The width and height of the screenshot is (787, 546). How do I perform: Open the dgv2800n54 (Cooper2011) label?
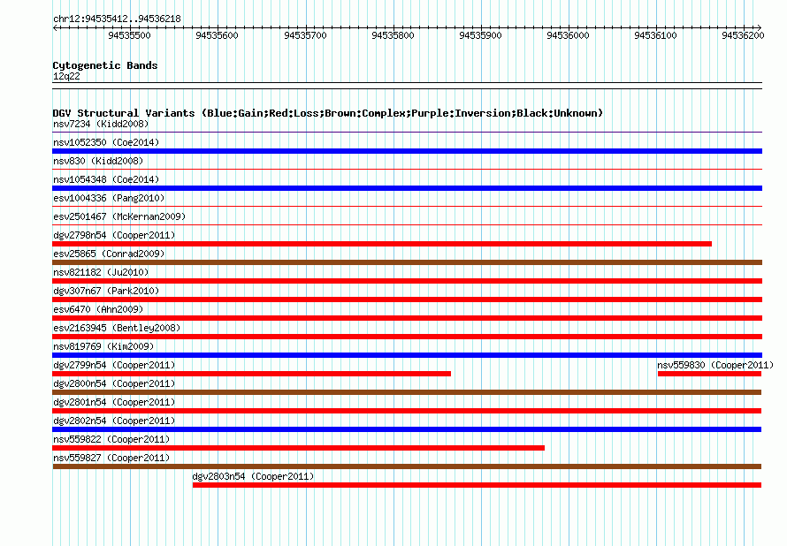pyautogui.click(x=114, y=383)
